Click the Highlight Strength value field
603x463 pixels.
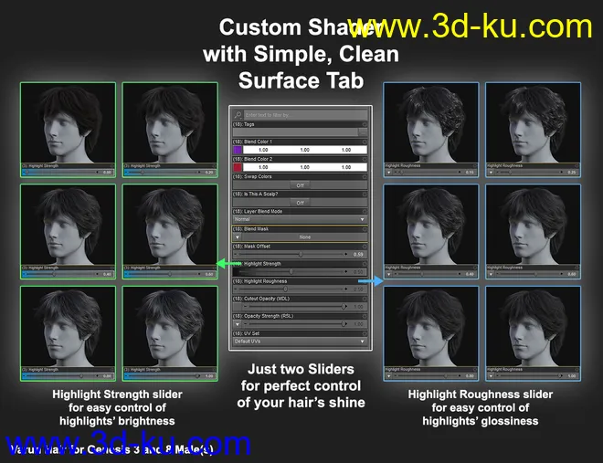point(358,271)
